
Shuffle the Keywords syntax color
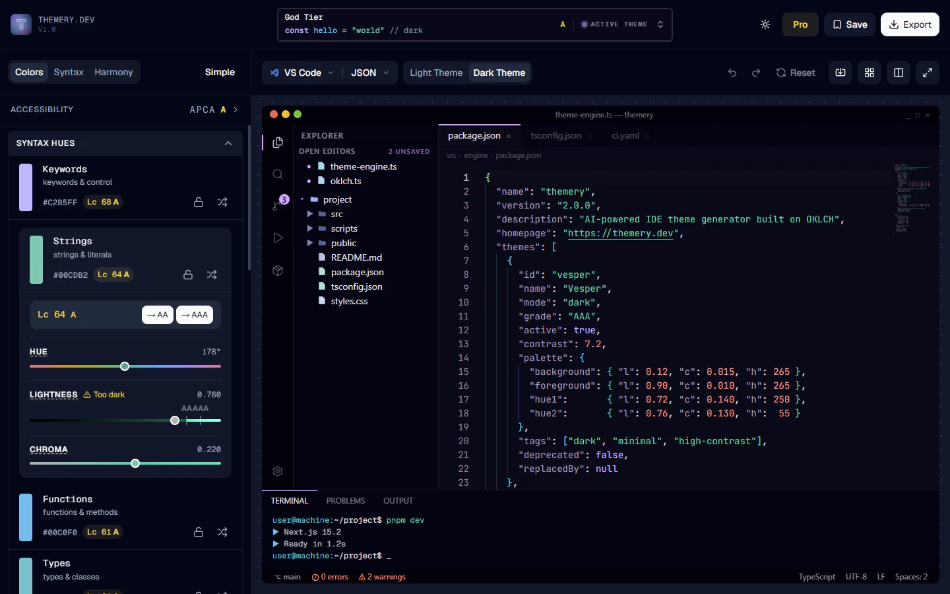point(222,202)
